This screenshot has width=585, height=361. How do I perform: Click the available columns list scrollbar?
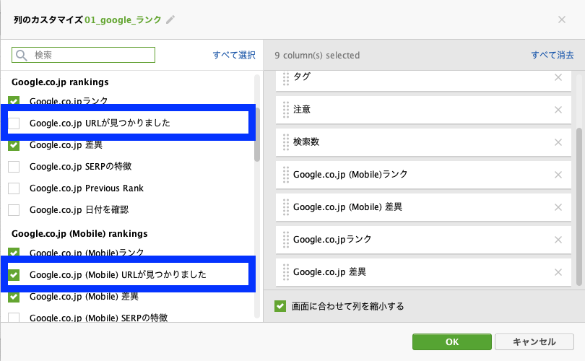click(x=257, y=134)
